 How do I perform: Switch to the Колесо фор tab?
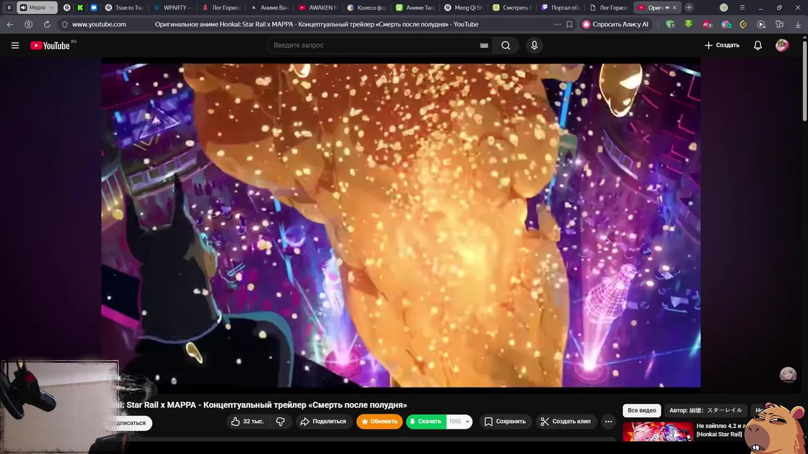pyautogui.click(x=366, y=8)
